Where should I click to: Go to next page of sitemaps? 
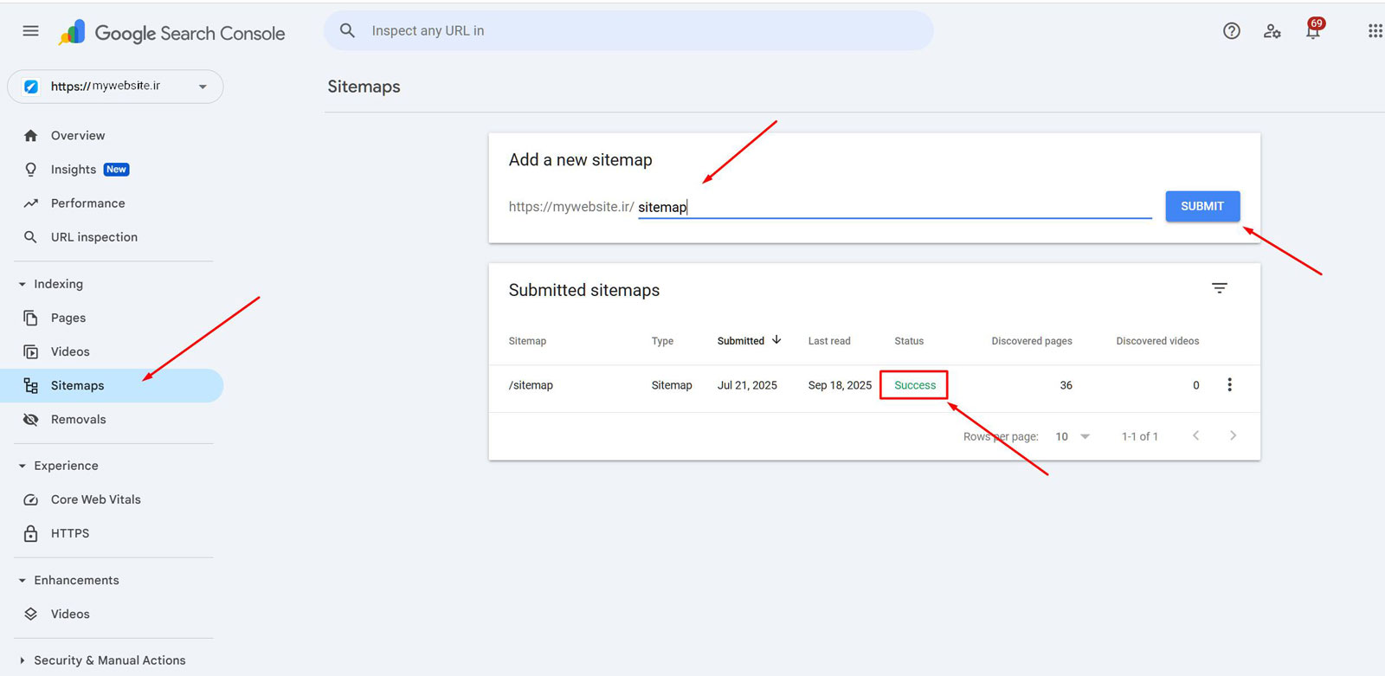tap(1233, 436)
